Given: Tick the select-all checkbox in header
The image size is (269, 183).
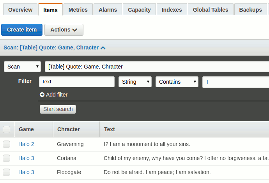Looking at the screenshot, I should [7, 129].
